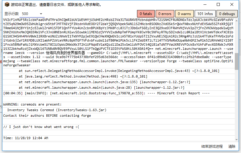The width and height of the screenshot is (241, 153).
Task: Click the 清除 button
Action: coord(232,147)
